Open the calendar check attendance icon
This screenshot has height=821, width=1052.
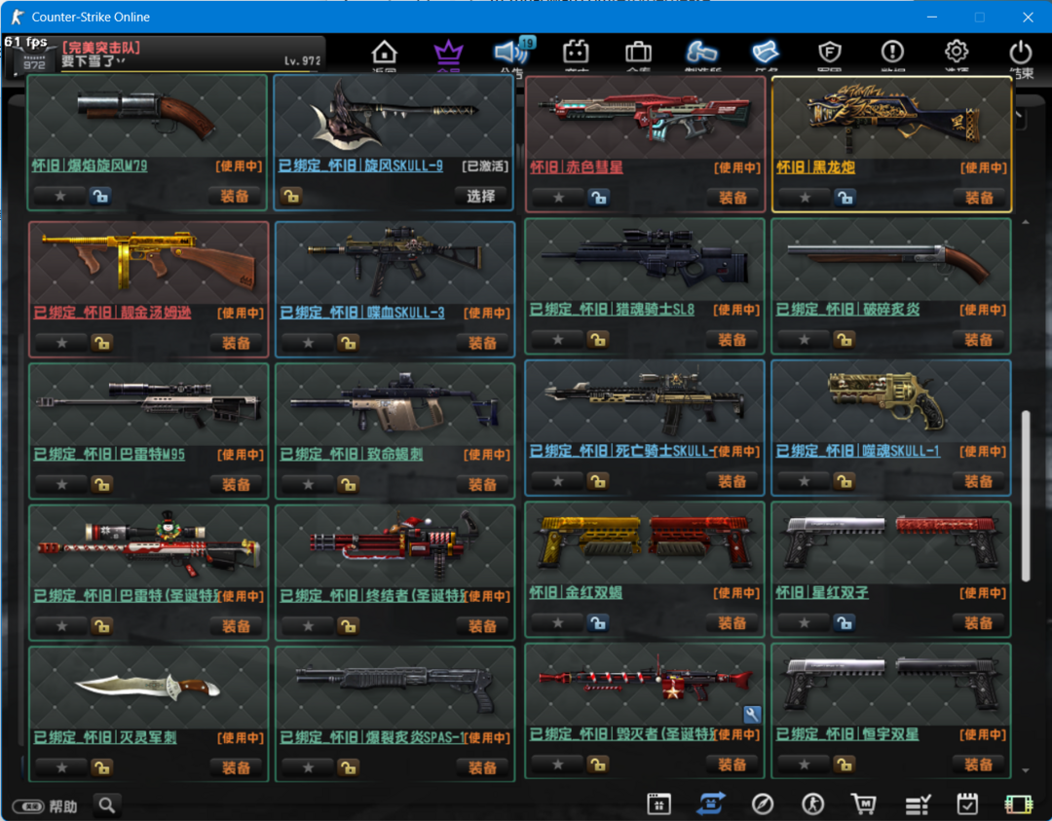click(x=967, y=803)
